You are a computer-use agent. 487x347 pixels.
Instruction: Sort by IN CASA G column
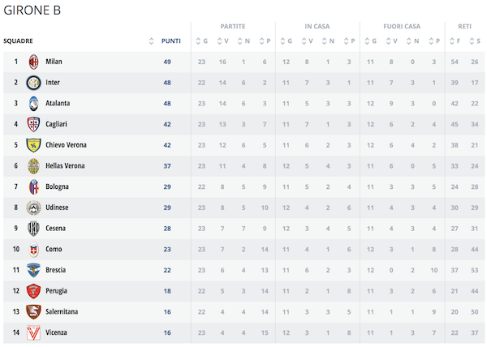point(286,41)
